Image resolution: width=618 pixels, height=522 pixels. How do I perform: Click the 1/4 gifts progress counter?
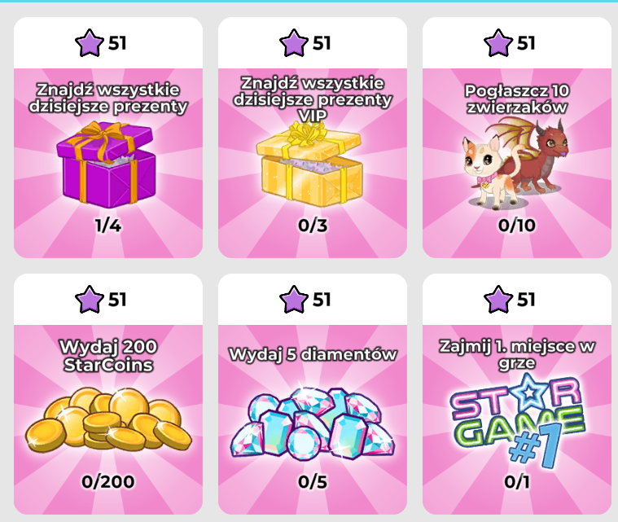(x=108, y=226)
